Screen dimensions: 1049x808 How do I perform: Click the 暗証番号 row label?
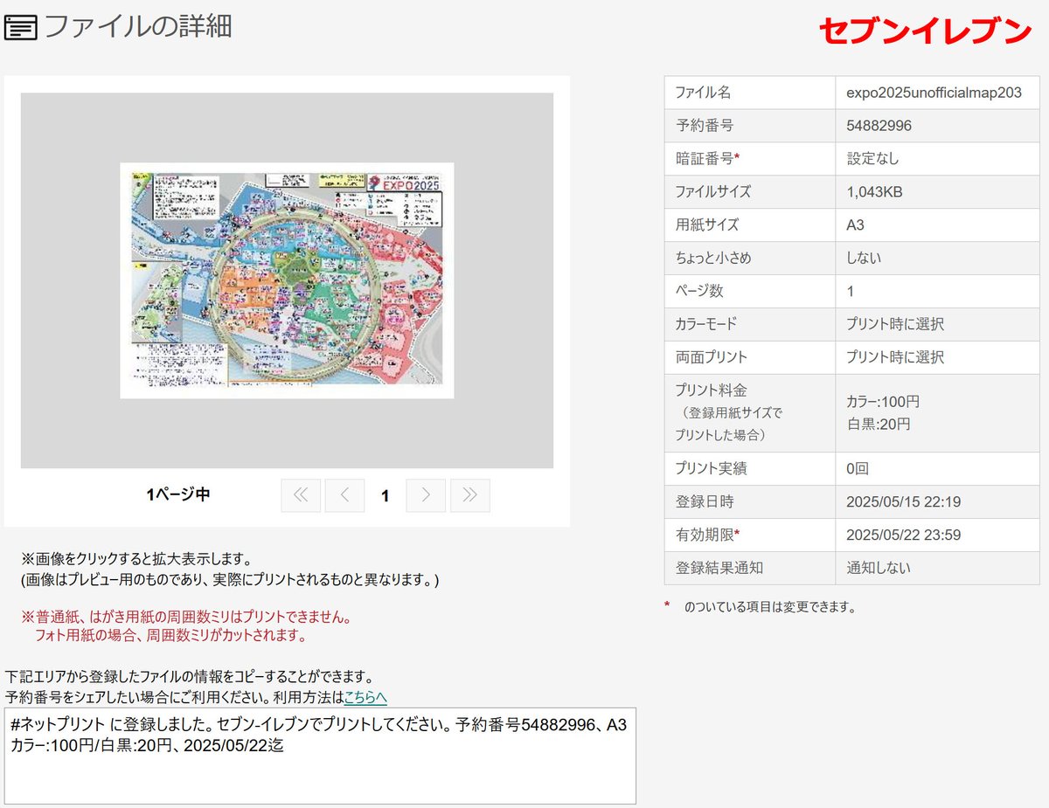coord(707,159)
